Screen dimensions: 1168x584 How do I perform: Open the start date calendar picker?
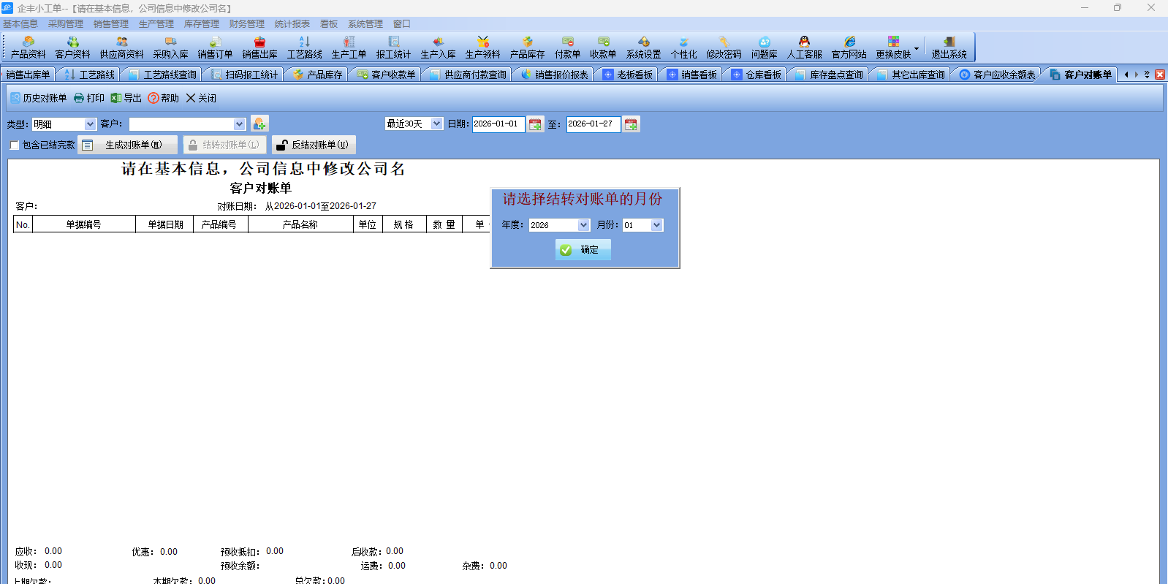pyautogui.click(x=535, y=124)
